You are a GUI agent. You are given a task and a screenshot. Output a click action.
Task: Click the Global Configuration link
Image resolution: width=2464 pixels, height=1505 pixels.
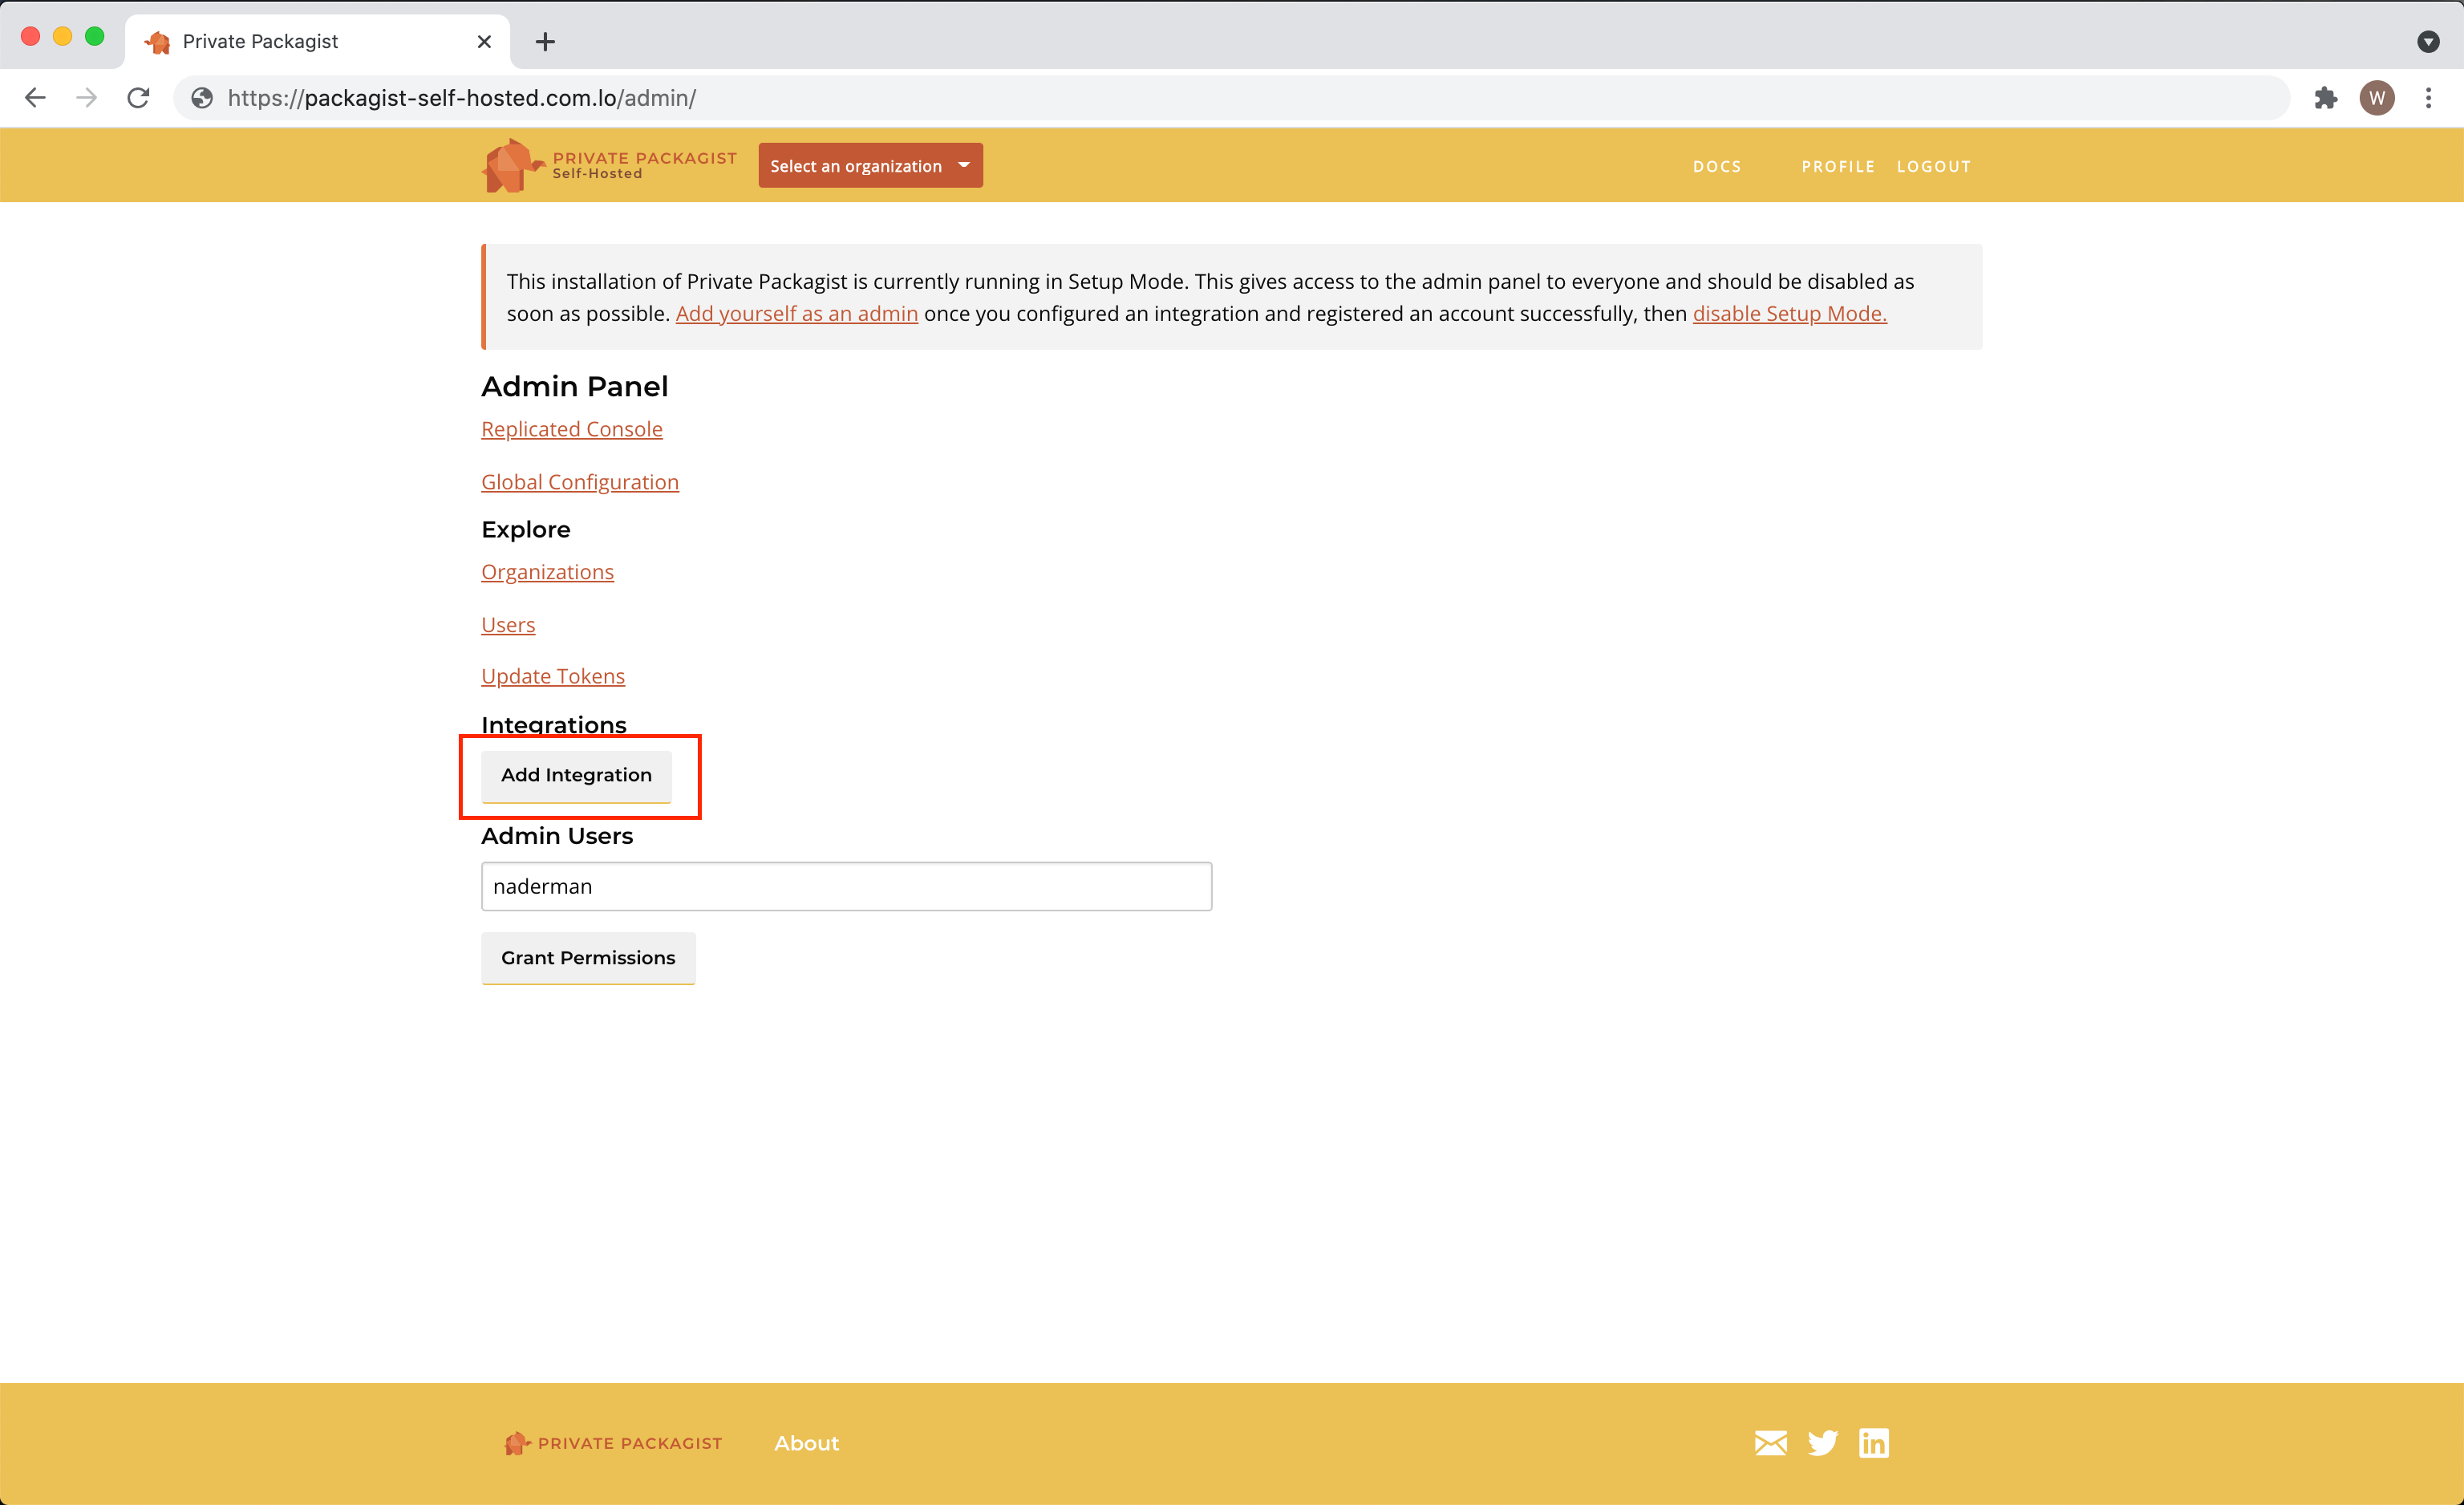click(x=579, y=481)
